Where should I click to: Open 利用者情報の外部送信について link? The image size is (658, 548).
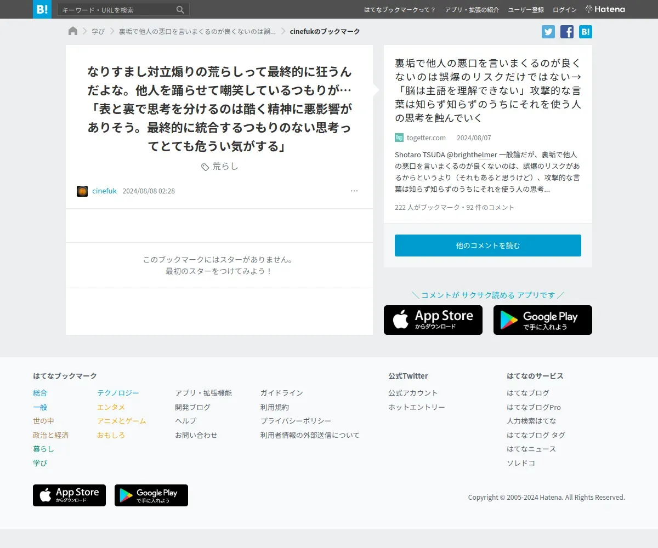[x=310, y=435]
